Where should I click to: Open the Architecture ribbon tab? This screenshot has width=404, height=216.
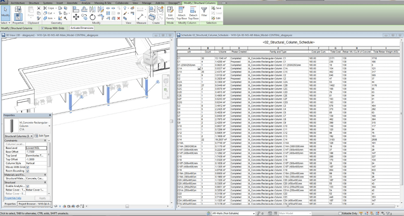pos(18,3)
